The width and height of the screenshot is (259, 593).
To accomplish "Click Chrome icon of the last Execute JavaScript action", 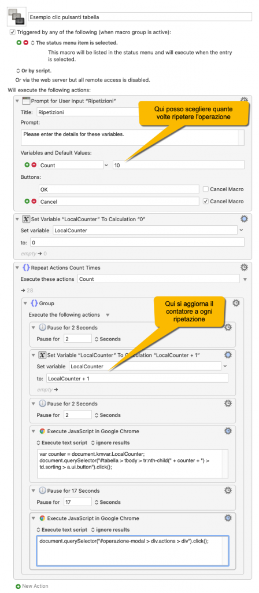I will pos(42,518).
